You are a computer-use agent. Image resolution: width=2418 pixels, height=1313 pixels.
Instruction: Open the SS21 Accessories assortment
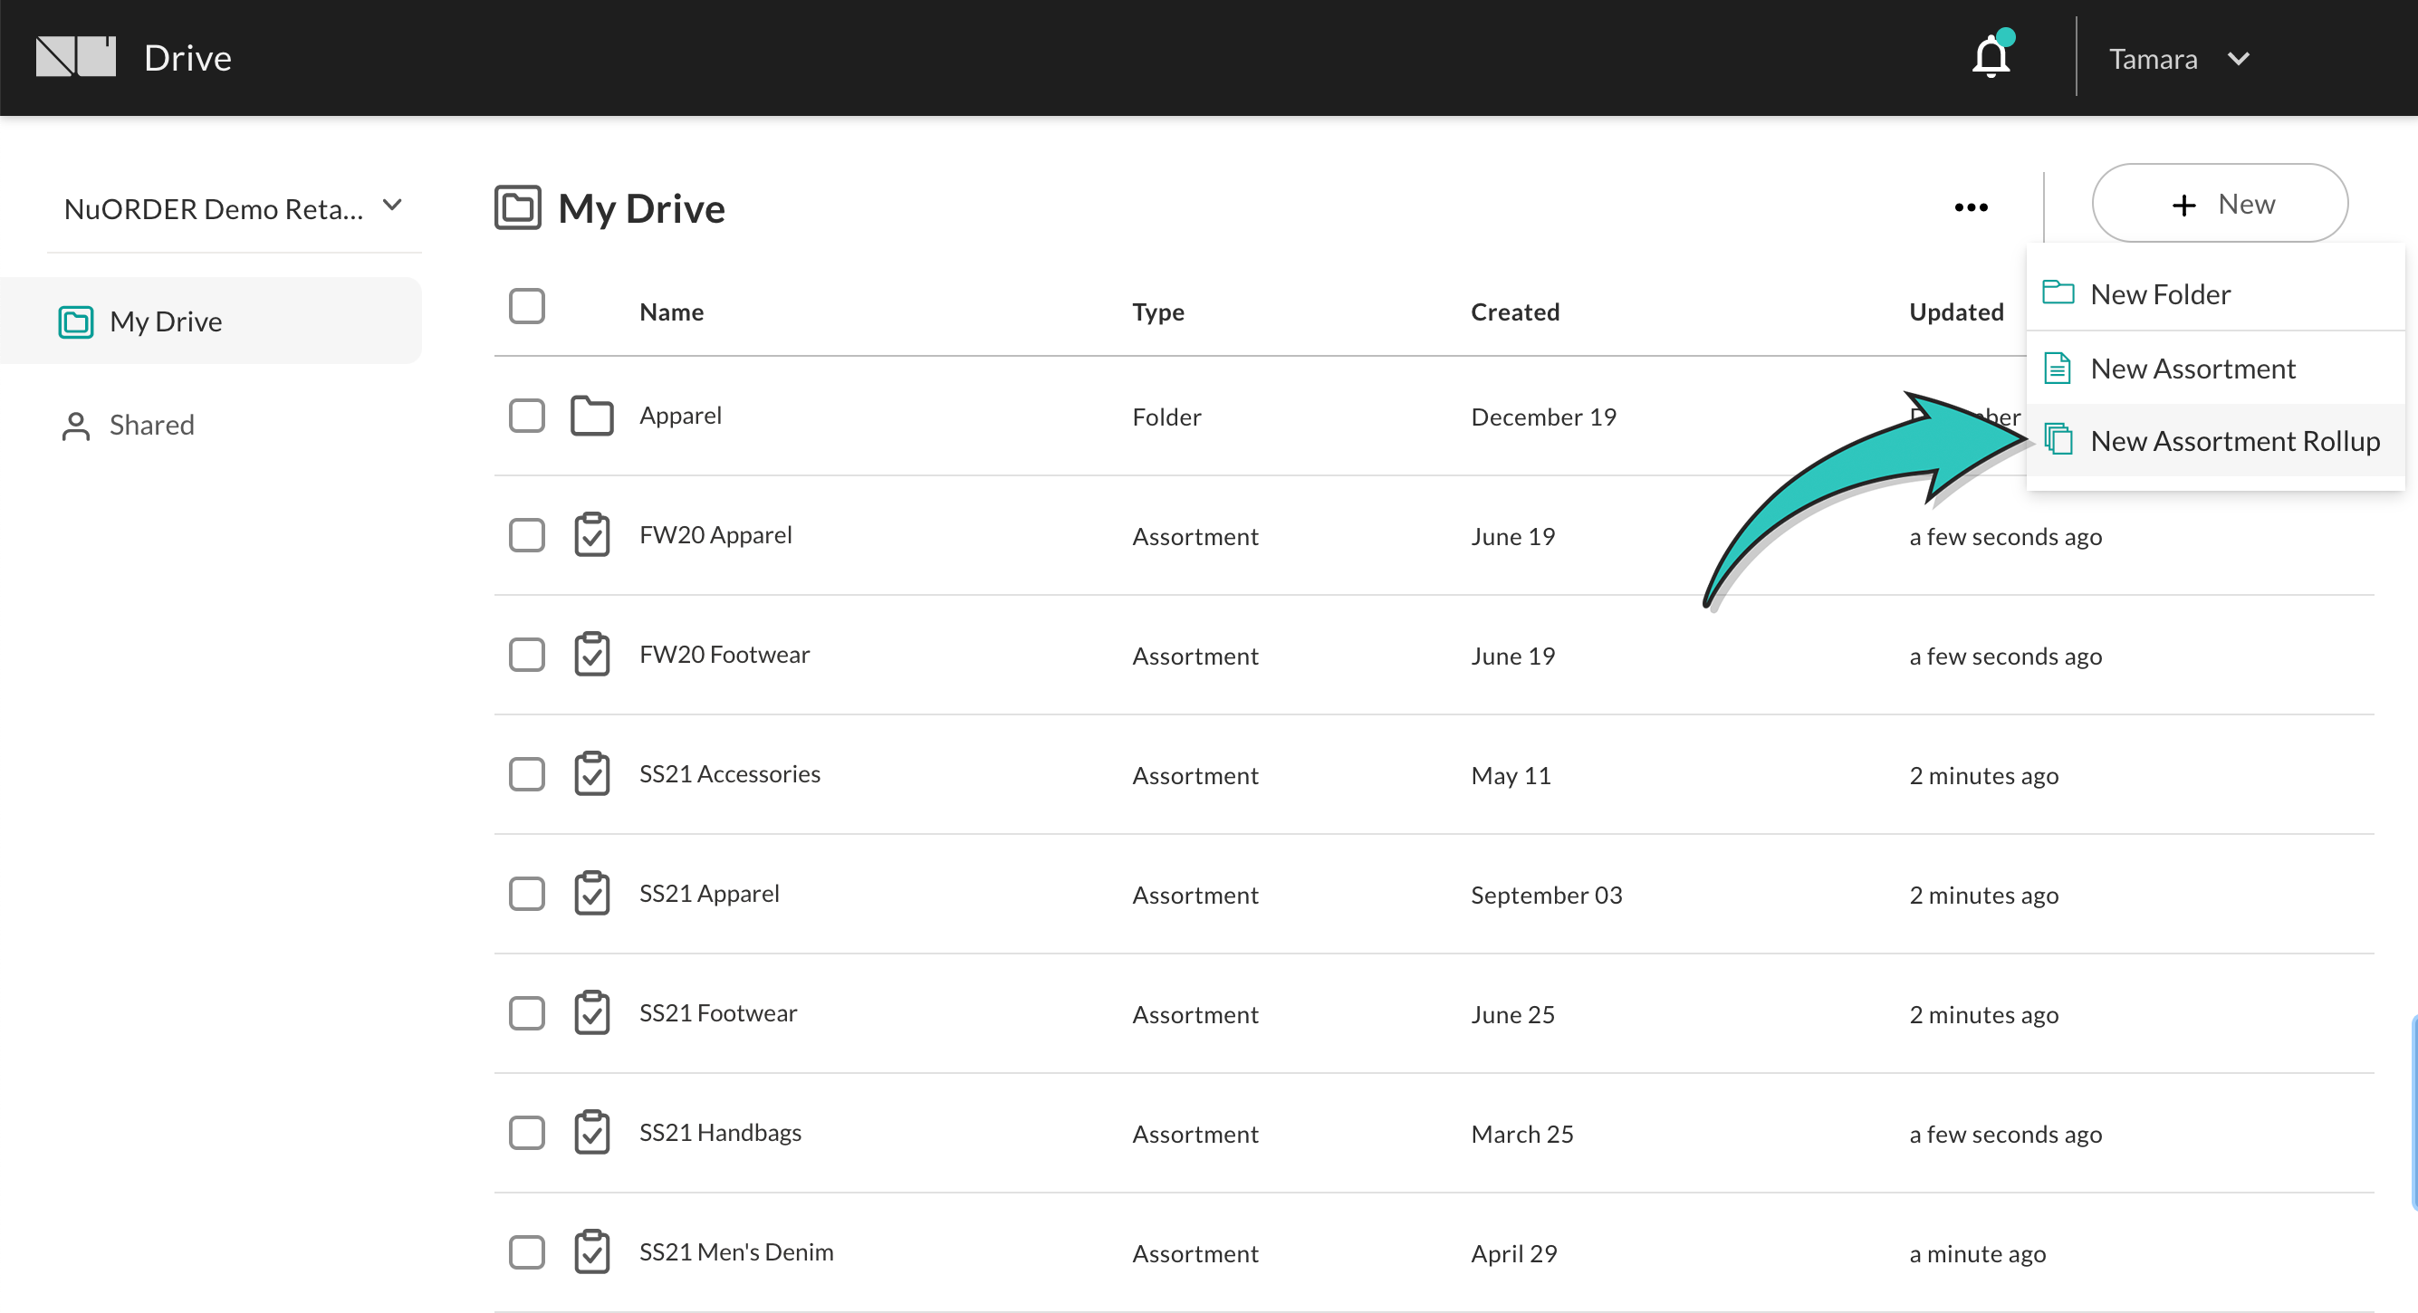pyautogui.click(x=729, y=774)
